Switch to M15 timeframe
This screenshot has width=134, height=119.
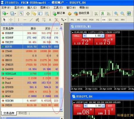[x=85, y=20]
